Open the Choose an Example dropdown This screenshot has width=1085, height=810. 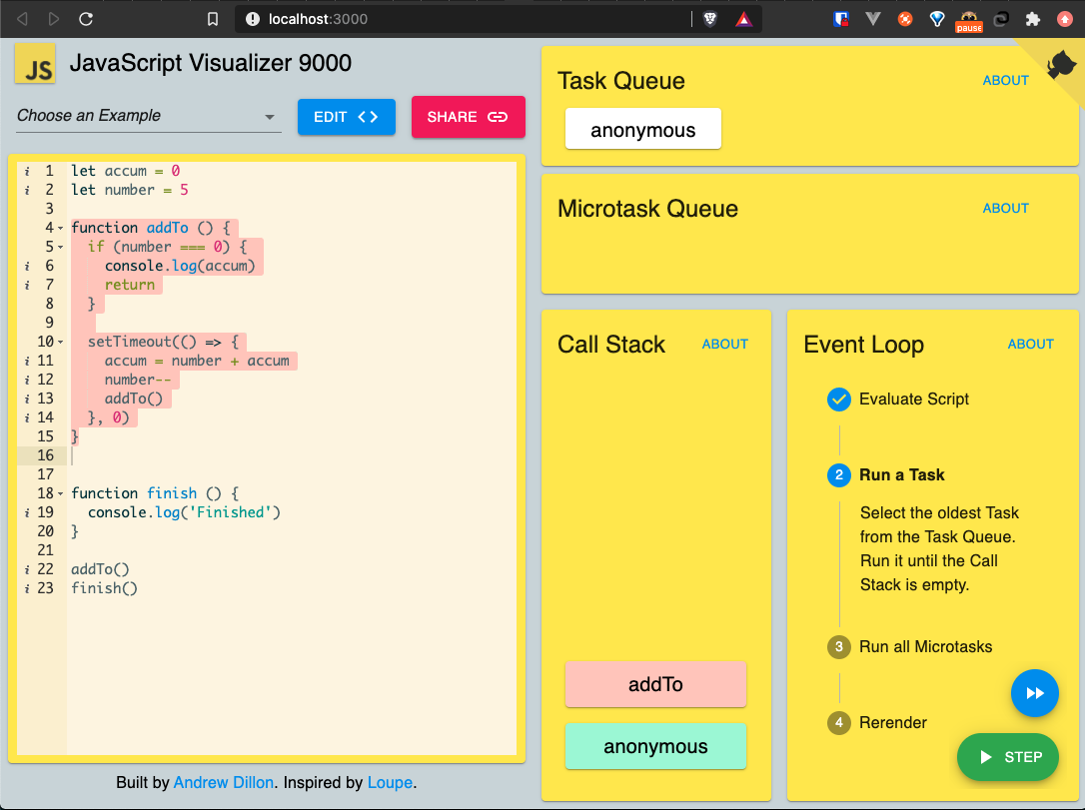coord(148,116)
